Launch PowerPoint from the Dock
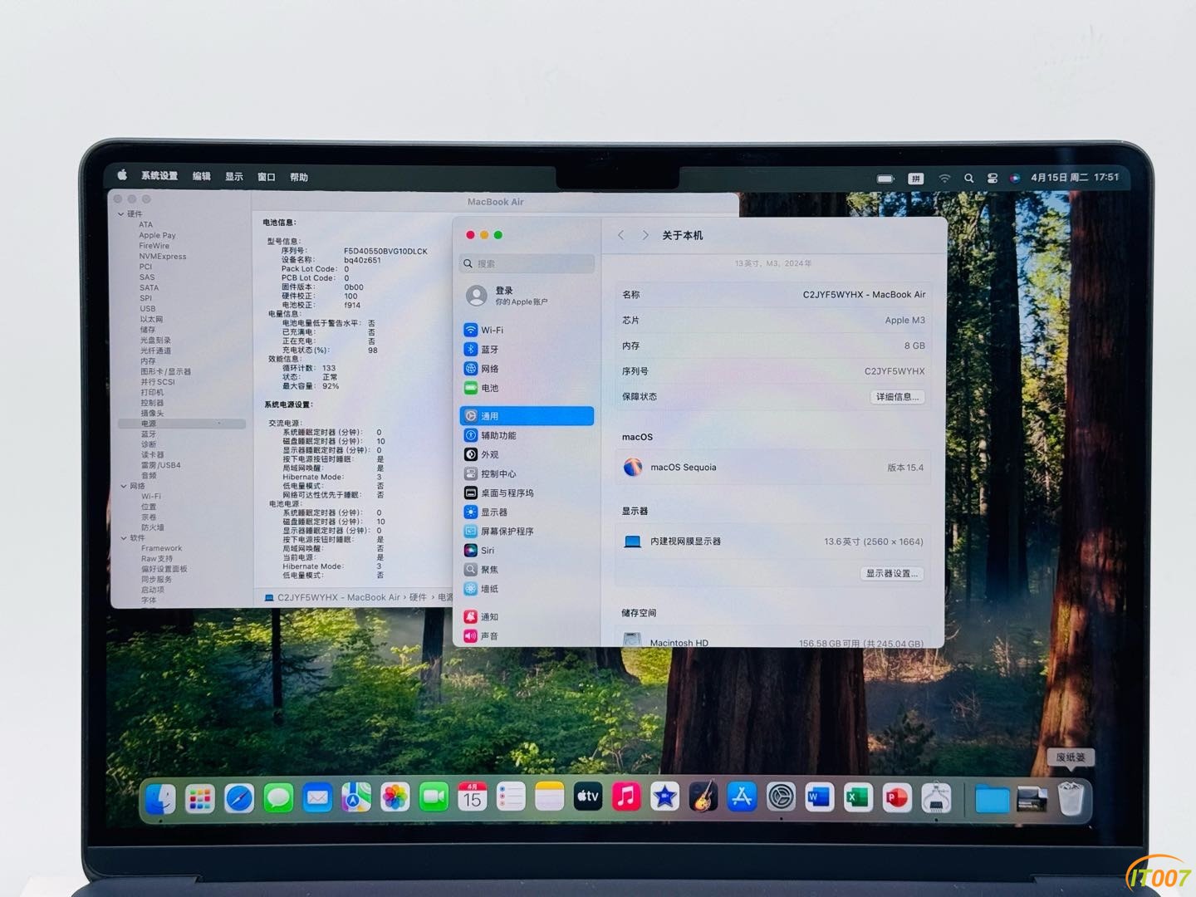This screenshot has height=897, width=1196. 897,798
